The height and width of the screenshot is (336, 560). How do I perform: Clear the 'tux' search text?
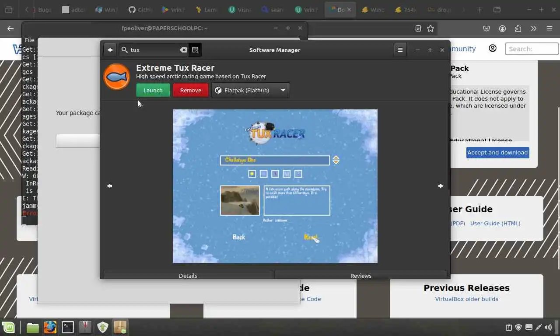[183, 50]
